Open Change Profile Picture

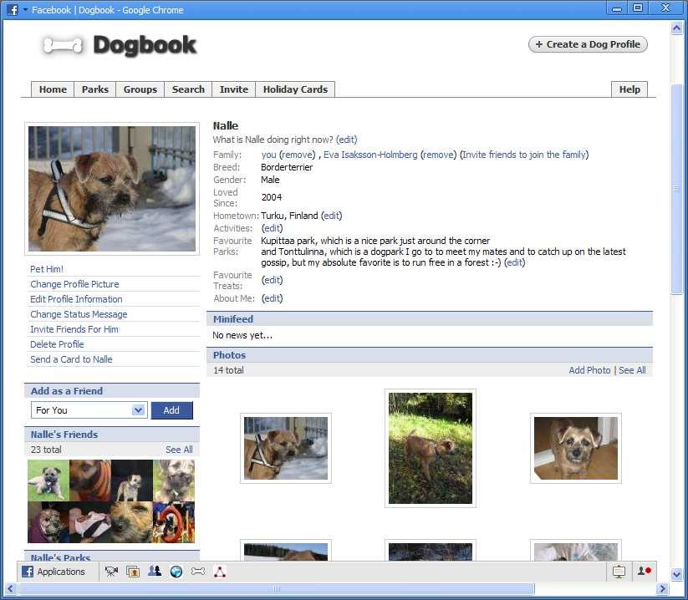coord(74,284)
